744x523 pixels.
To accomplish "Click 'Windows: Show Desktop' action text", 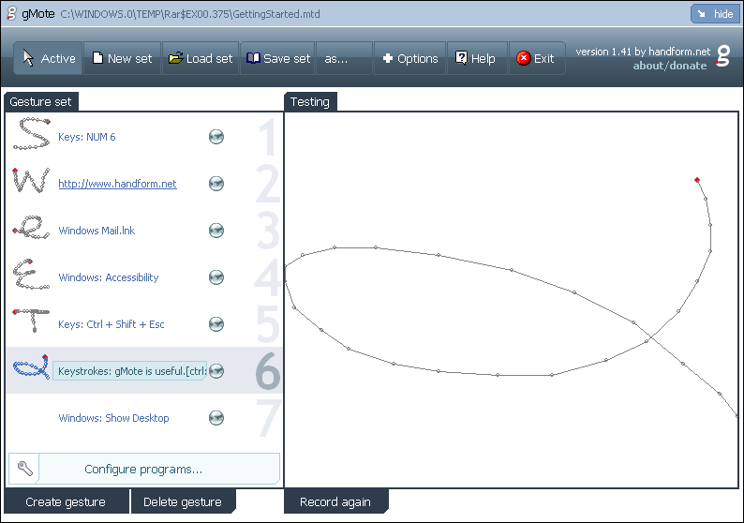I will 114,418.
